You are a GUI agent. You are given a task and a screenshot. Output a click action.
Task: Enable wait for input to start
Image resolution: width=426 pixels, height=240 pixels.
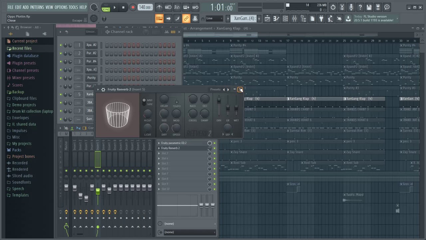(168, 7)
